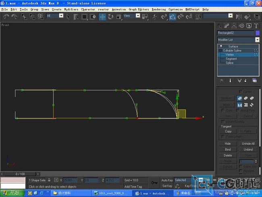262x197 pixels.
Task: Click the Tangent Copy button
Action: (228, 131)
